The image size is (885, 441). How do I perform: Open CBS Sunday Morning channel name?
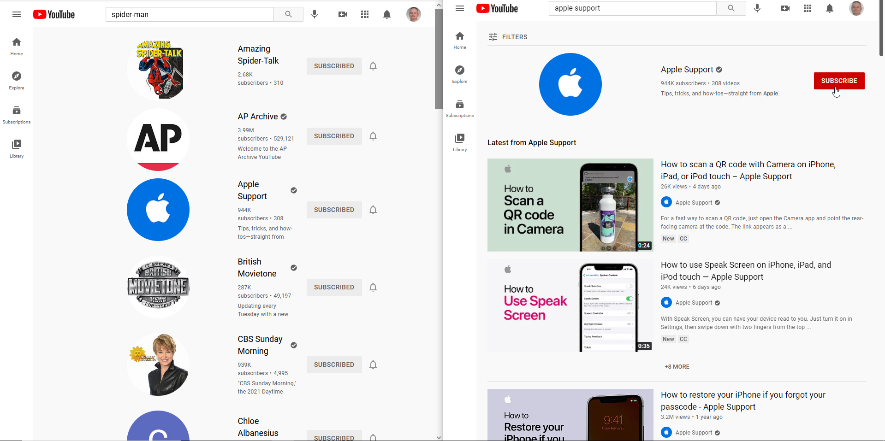(260, 345)
